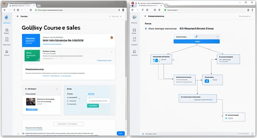Click the extension icon in right browser toolbar
The height and width of the screenshot is (138, 257).
(x=248, y=10)
